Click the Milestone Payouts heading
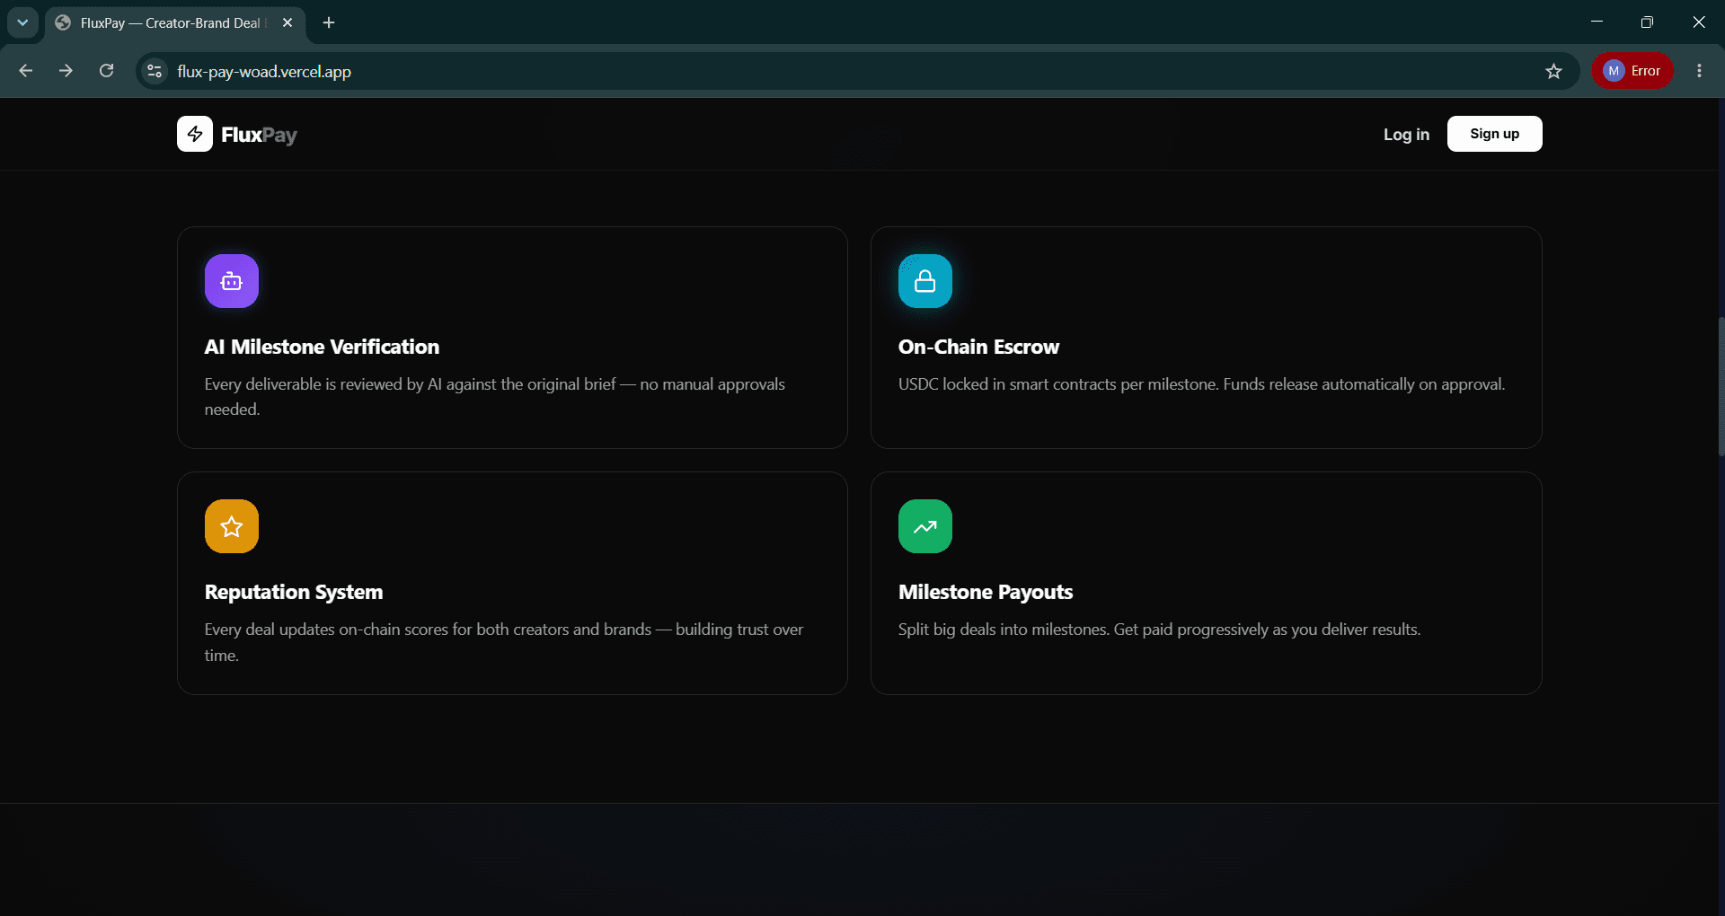 [x=986, y=592]
